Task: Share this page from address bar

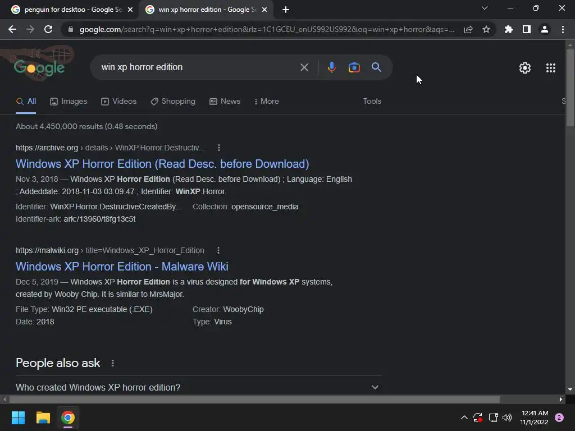Action: pos(468,29)
